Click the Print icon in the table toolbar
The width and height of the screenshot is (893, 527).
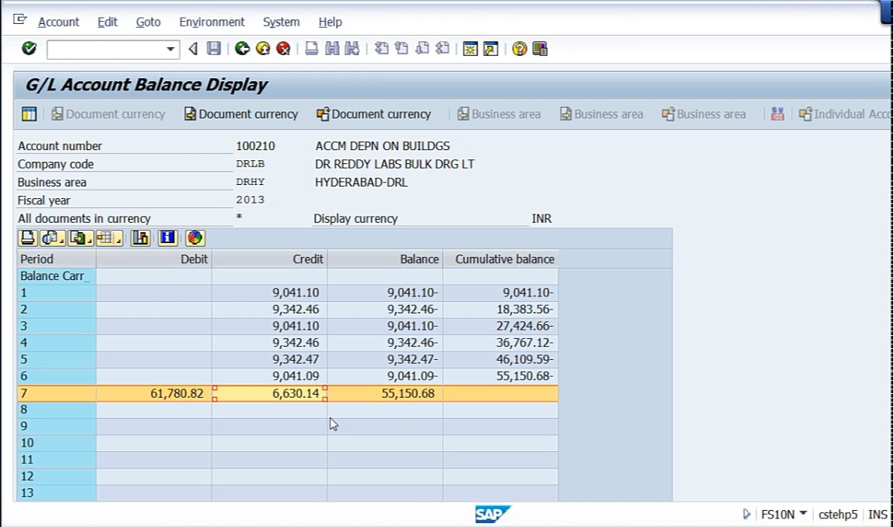(x=27, y=238)
